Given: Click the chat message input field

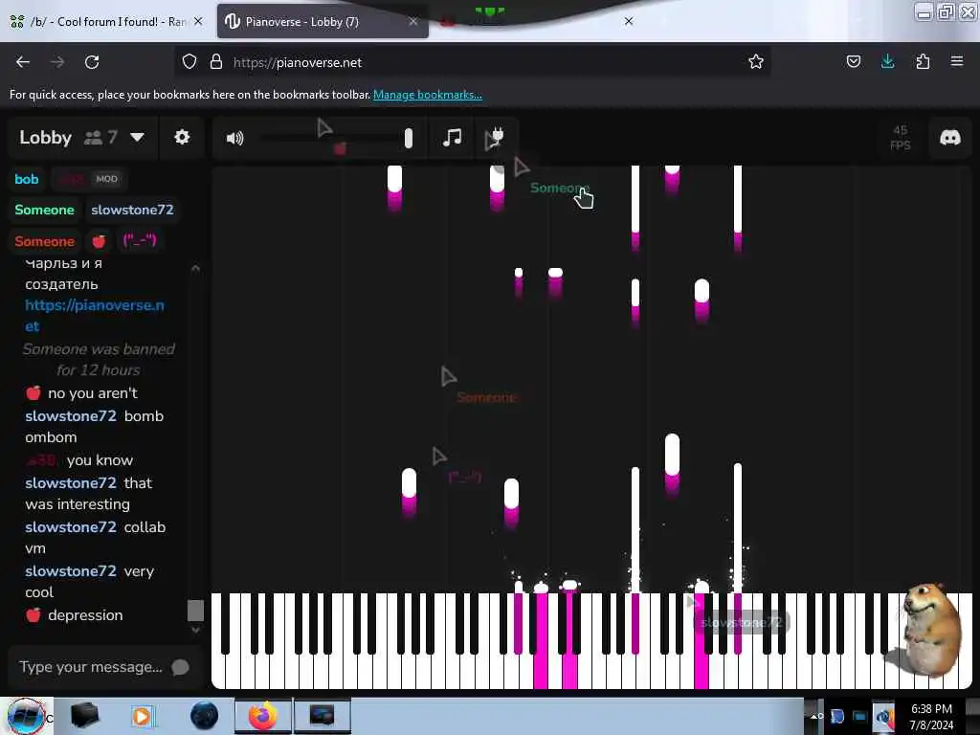Looking at the screenshot, I should pyautogui.click(x=91, y=667).
